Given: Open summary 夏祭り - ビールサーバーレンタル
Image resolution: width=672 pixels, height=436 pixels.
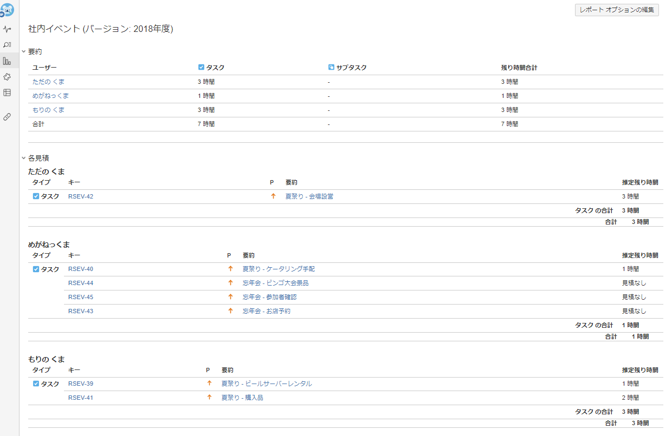Looking at the screenshot, I should click(267, 384).
